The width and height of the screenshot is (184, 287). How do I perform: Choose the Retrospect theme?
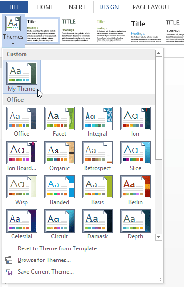98,156
